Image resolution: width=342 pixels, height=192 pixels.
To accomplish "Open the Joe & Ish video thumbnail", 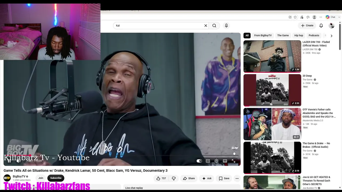I will (272, 183).
